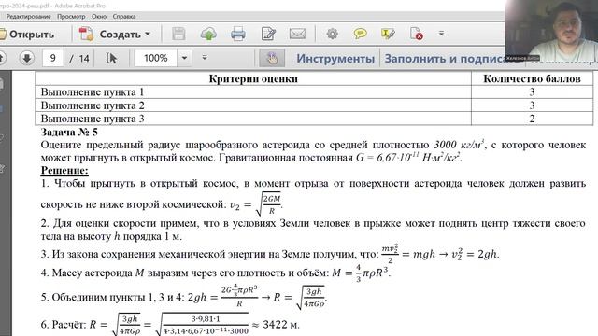Open the Просмотр menu

click(71, 17)
